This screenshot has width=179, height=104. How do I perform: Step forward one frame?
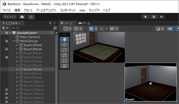162,17
